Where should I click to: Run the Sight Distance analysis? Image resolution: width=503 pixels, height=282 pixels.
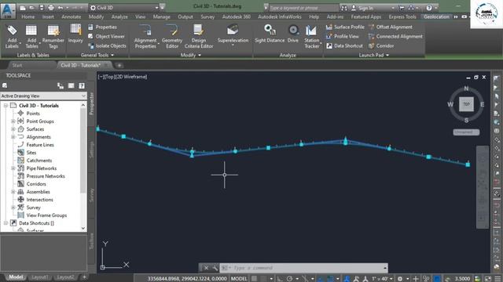[x=270, y=34]
